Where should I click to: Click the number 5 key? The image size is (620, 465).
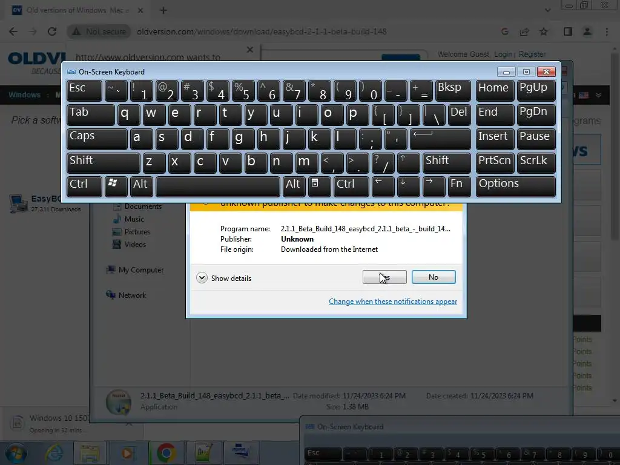tap(243, 91)
